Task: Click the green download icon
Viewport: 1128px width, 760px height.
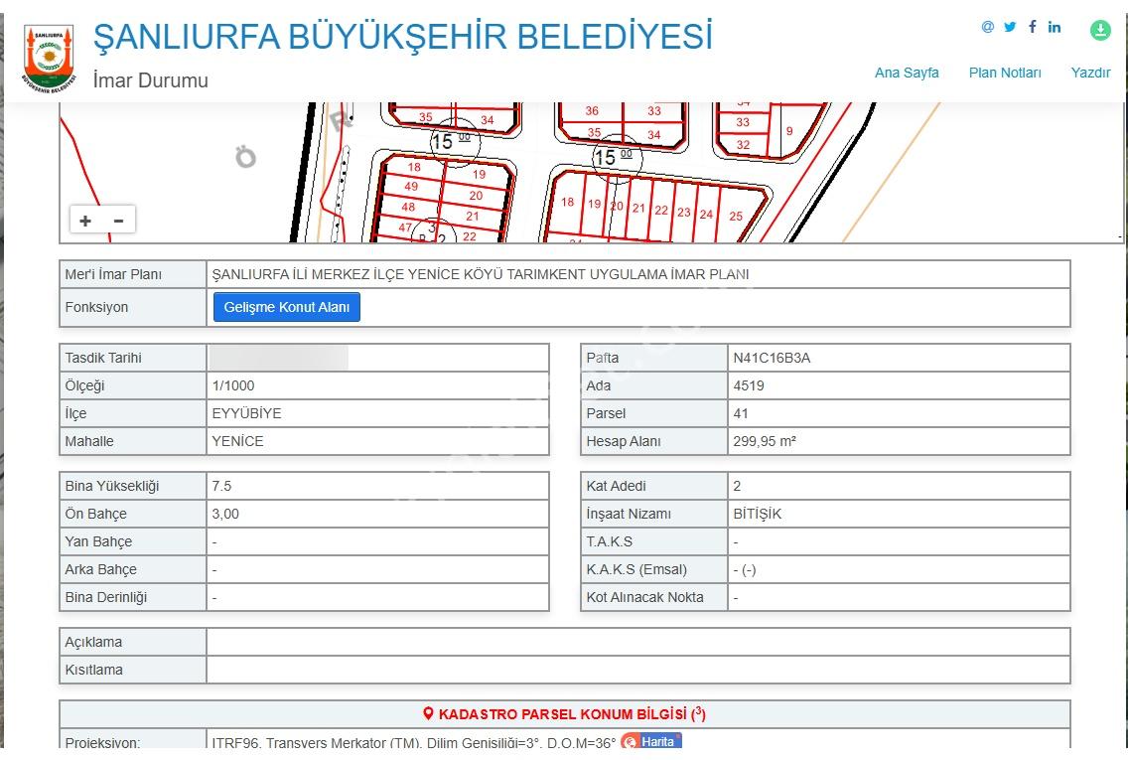Action: (1100, 30)
